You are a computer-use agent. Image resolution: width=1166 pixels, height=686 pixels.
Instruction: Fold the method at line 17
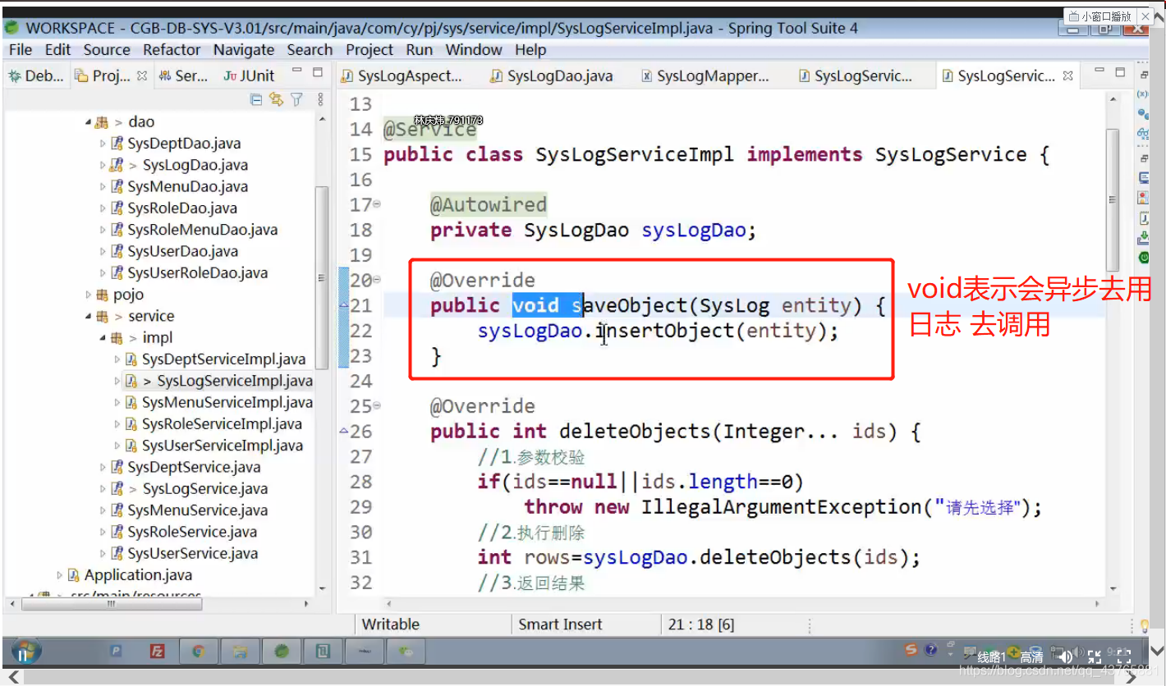click(377, 204)
